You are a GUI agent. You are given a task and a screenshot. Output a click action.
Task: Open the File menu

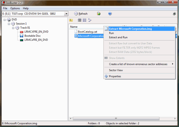5,8
